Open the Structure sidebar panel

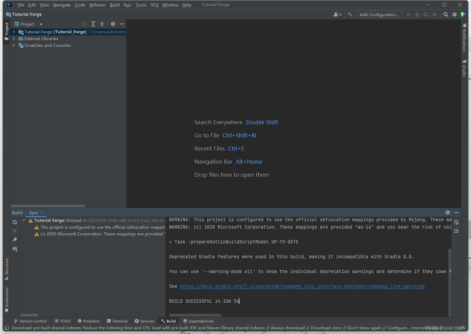7,269
